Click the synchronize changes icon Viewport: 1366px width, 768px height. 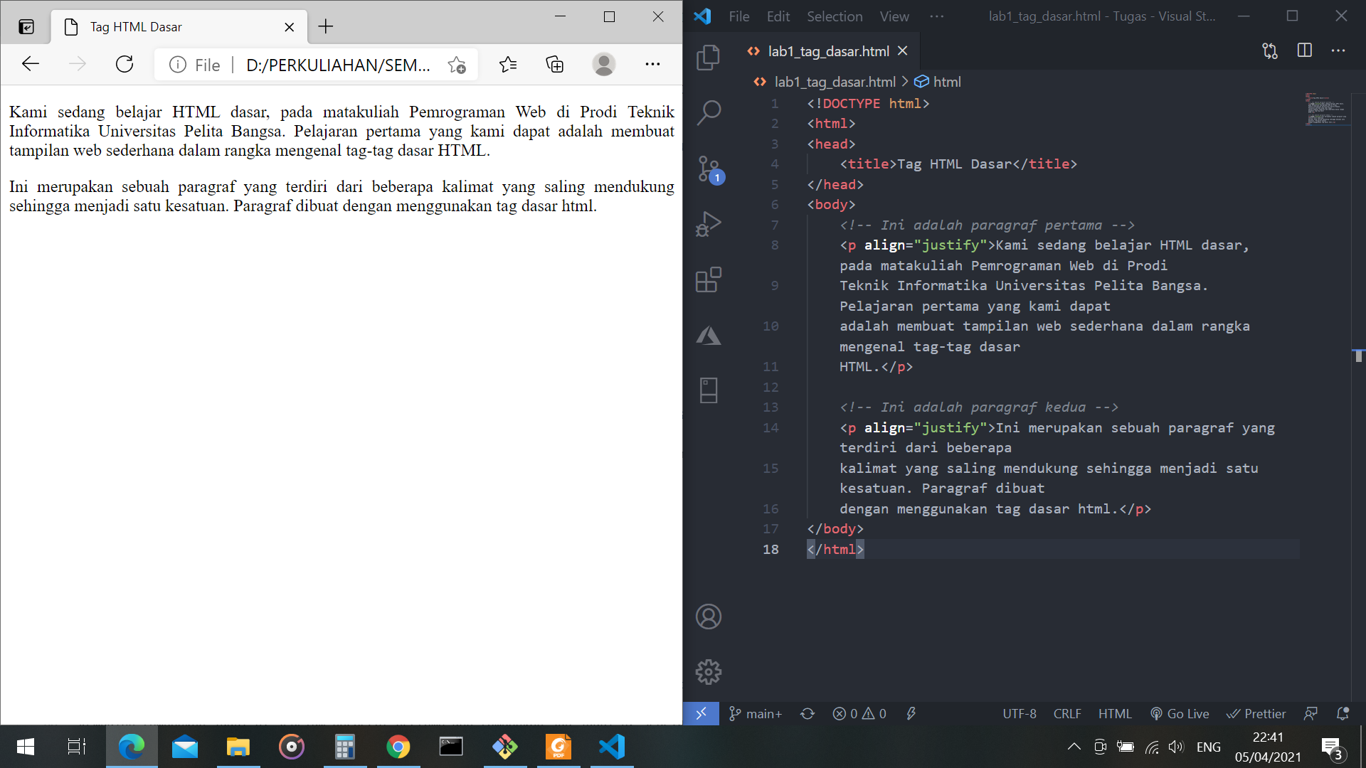[x=808, y=713]
